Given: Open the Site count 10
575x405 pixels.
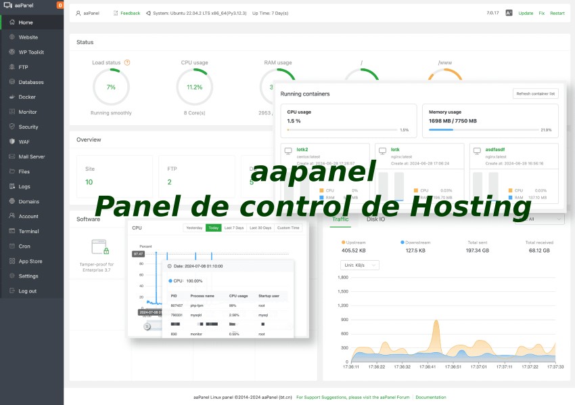Looking at the screenshot, I should point(89,182).
